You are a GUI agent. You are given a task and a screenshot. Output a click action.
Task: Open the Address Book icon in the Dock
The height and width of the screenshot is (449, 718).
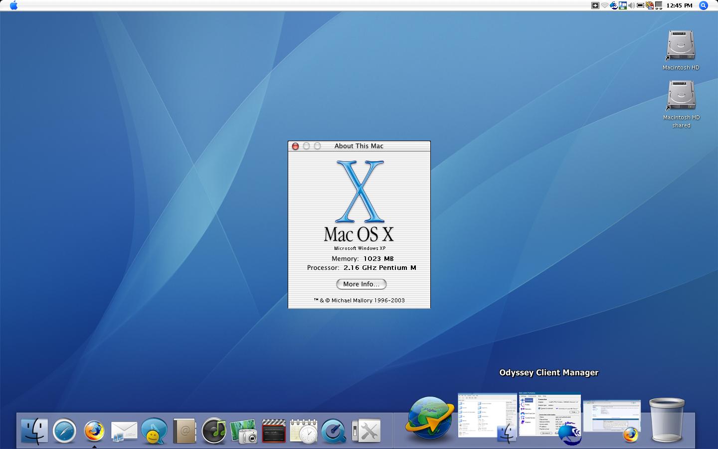pyautogui.click(x=184, y=431)
